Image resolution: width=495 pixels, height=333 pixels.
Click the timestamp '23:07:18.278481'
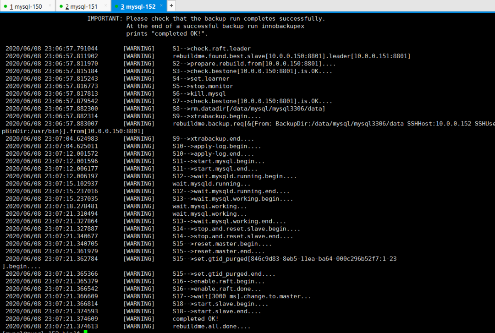point(71,207)
